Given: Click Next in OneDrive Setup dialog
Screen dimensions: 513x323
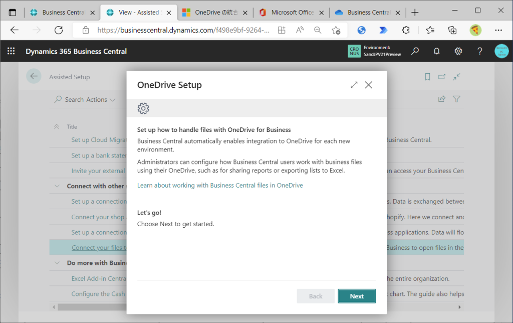Looking at the screenshot, I should coord(357,296).
